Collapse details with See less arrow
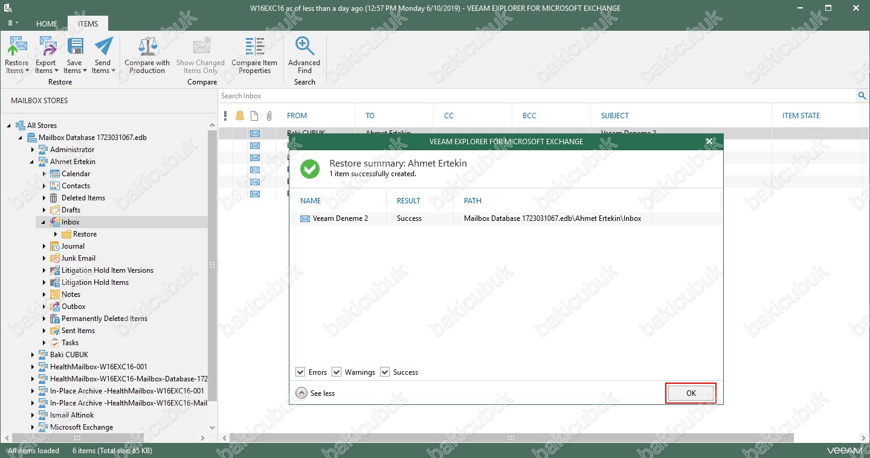The image size is (870, 458). (301, 393)
